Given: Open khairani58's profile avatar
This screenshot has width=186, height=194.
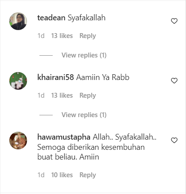Looking at the screenshot, I should tap(18, 81).
